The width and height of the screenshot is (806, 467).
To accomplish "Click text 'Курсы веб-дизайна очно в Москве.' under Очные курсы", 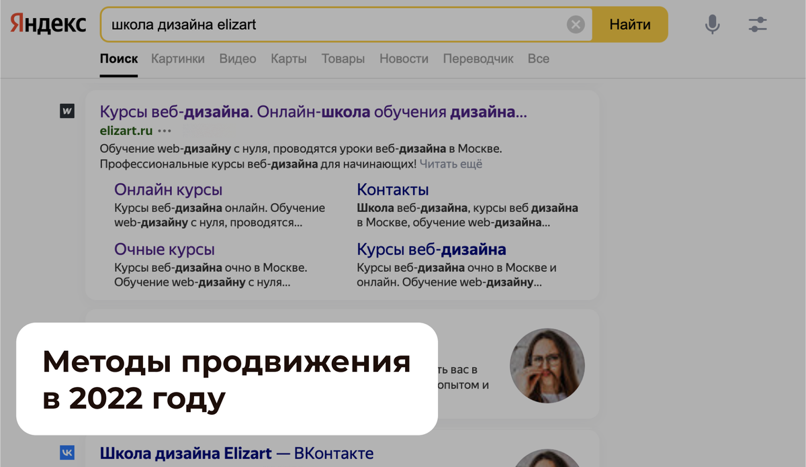I will [x=211, y=268].
